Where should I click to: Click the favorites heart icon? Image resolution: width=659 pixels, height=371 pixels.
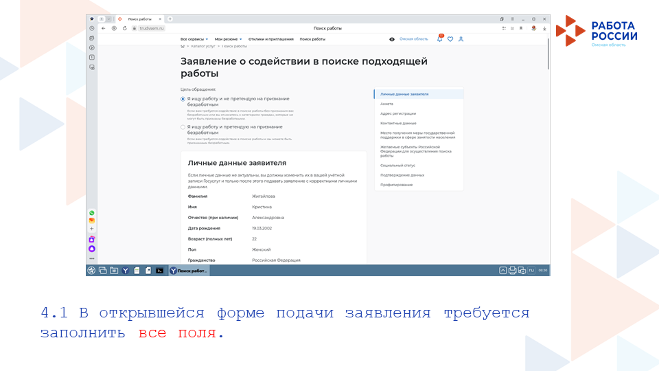(x=450, y=39)
